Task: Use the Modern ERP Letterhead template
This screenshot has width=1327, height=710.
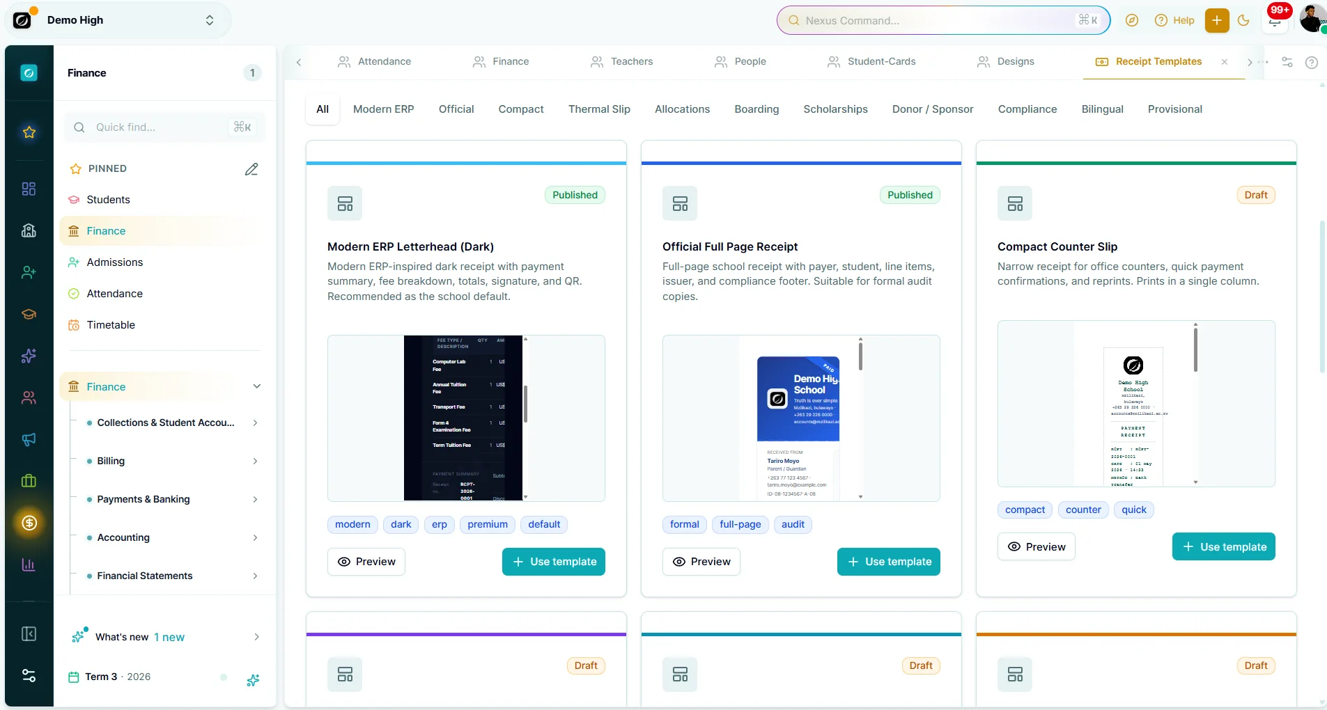Action: point(554,562)
